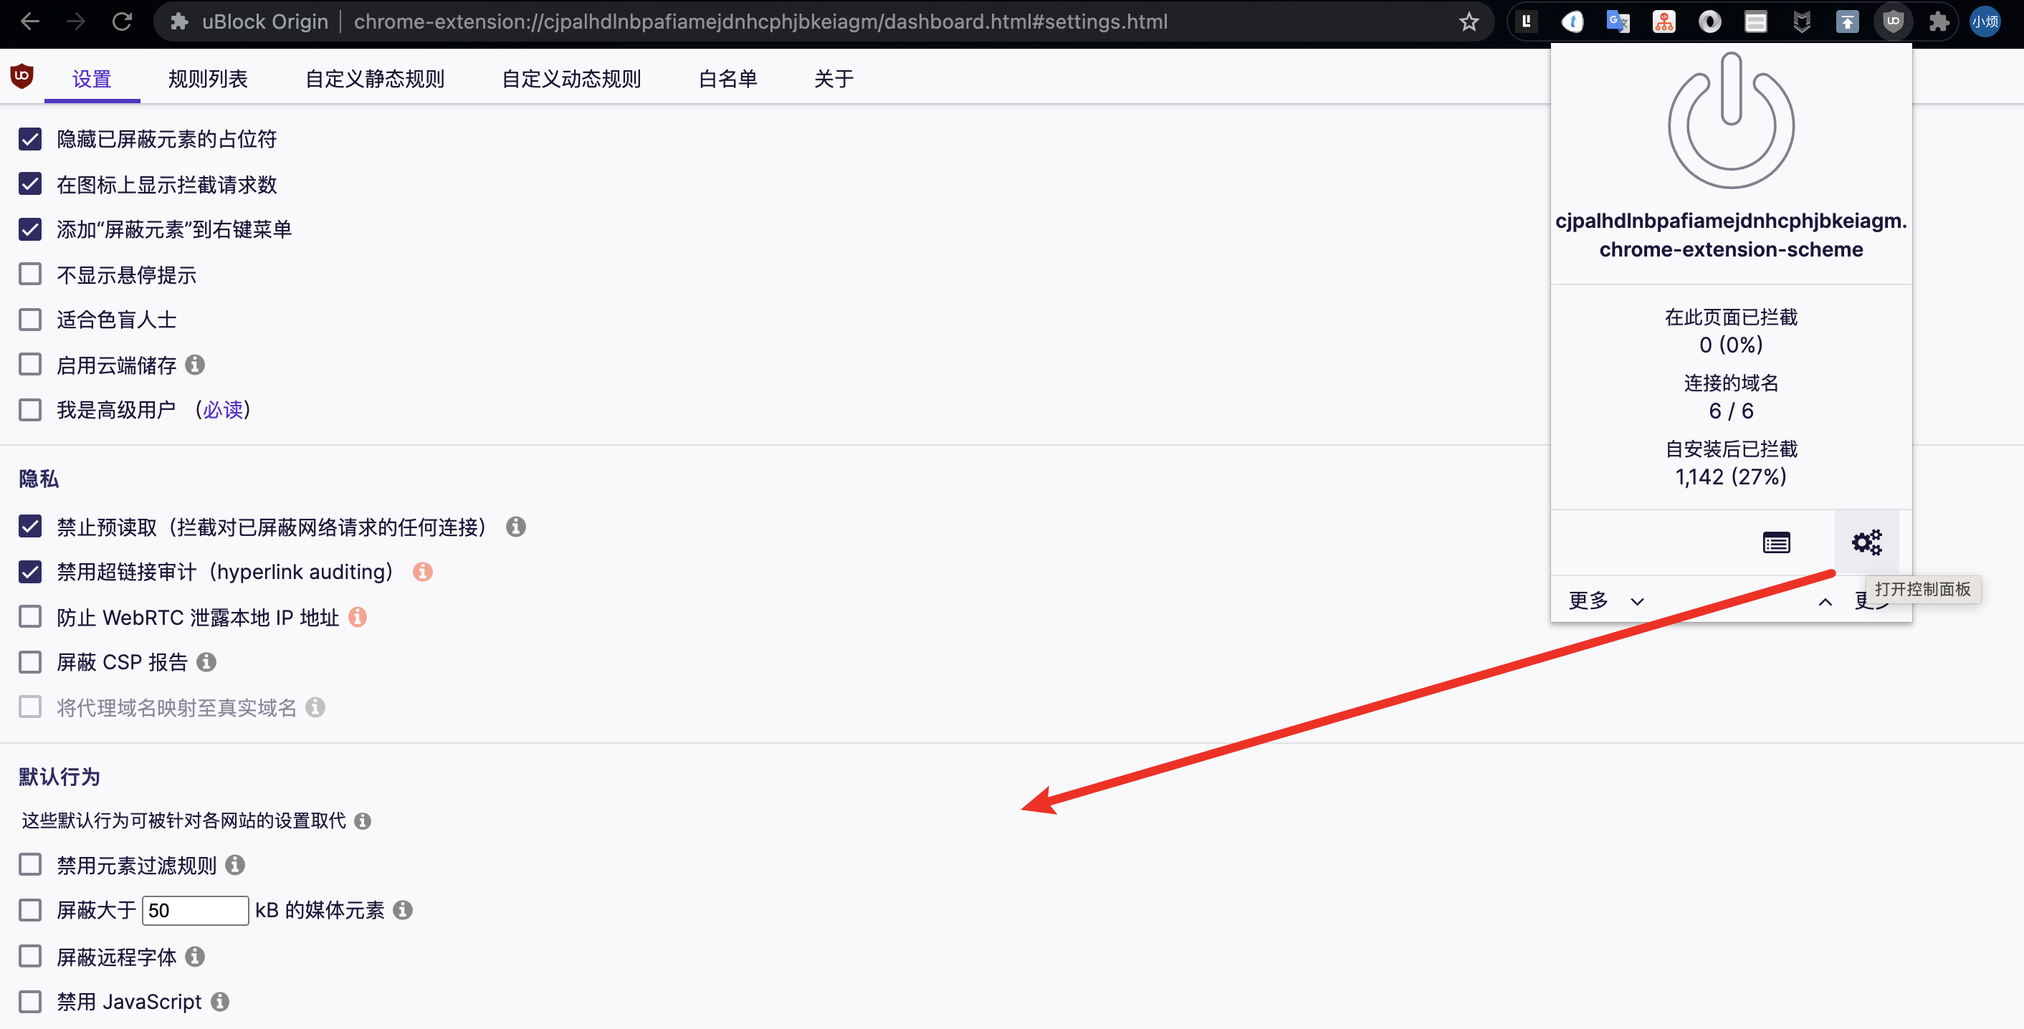Viewport: 2024px width, 1029px height.
Task: Click the uBlock Origin toolbar extension icon
Action: 1893,21
